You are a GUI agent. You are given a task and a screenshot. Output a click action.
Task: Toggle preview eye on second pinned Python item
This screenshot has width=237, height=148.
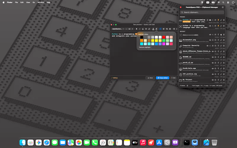click(x=210, y=26)
